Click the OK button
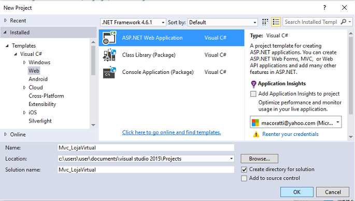Image resolution: width=355 pixels, height=201 pixels. tap(297, 192)
